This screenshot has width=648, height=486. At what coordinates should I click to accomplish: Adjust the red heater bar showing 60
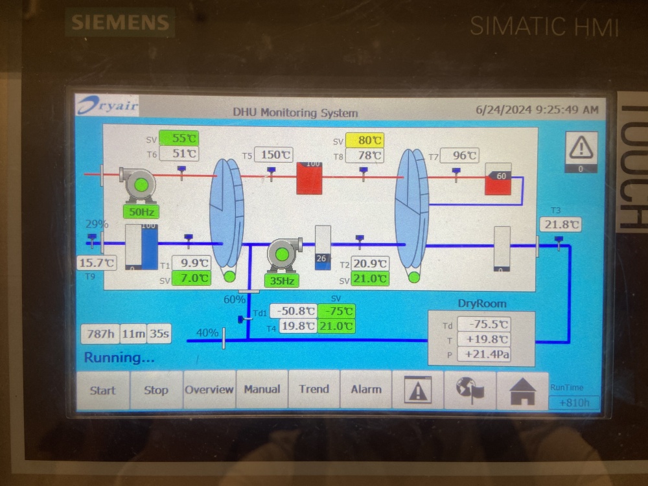[498, 179]
